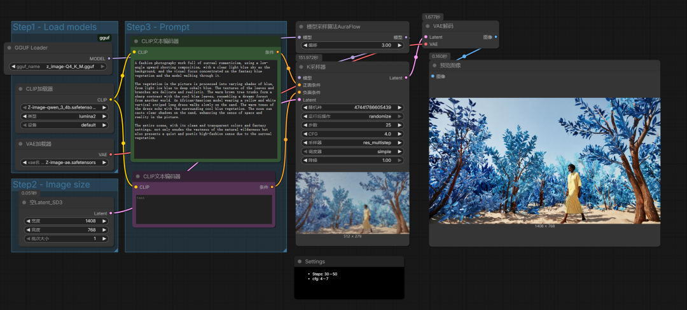
Task: Click the 条件 output port on green text encoder
Action: coord(277,52)
